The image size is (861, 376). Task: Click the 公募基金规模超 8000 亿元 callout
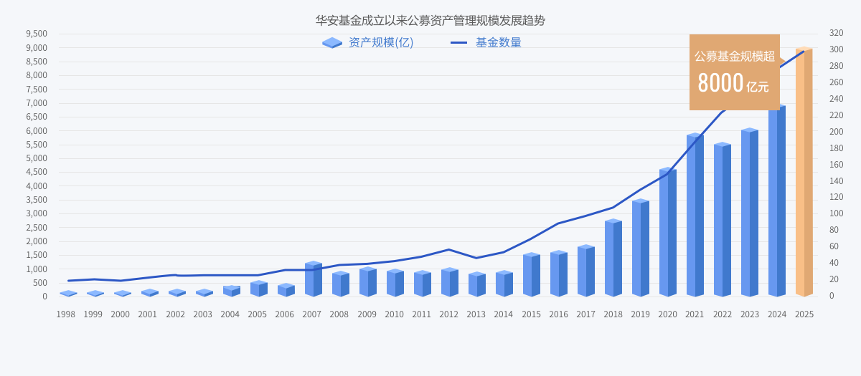(x=734, y=72)
